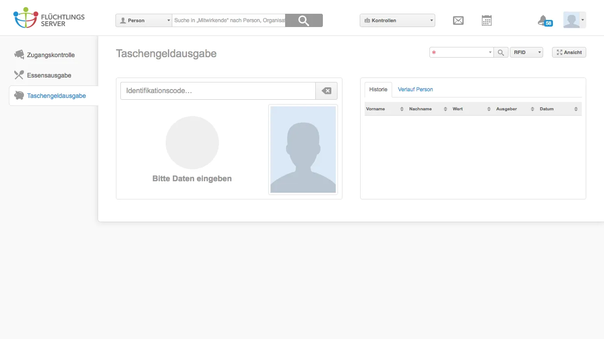
Task: Click the person placeholder photo
Action: point(303,150)
